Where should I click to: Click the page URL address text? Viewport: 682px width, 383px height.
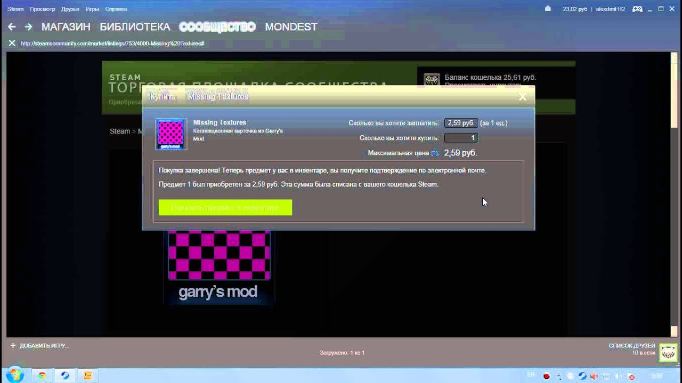[x=112, y=43]
